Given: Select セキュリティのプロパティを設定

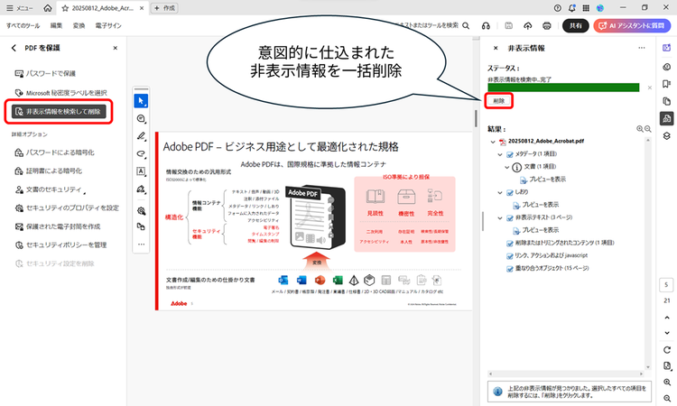Looking at the screenshot, I should tap(67, 208).
